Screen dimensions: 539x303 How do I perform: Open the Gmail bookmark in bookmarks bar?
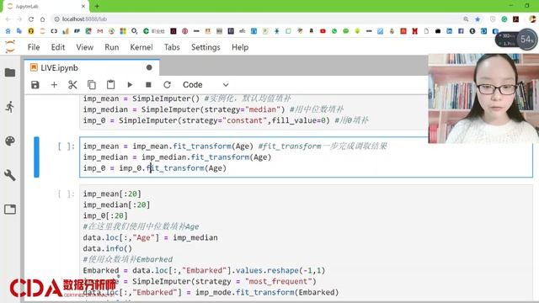(99, 31)
